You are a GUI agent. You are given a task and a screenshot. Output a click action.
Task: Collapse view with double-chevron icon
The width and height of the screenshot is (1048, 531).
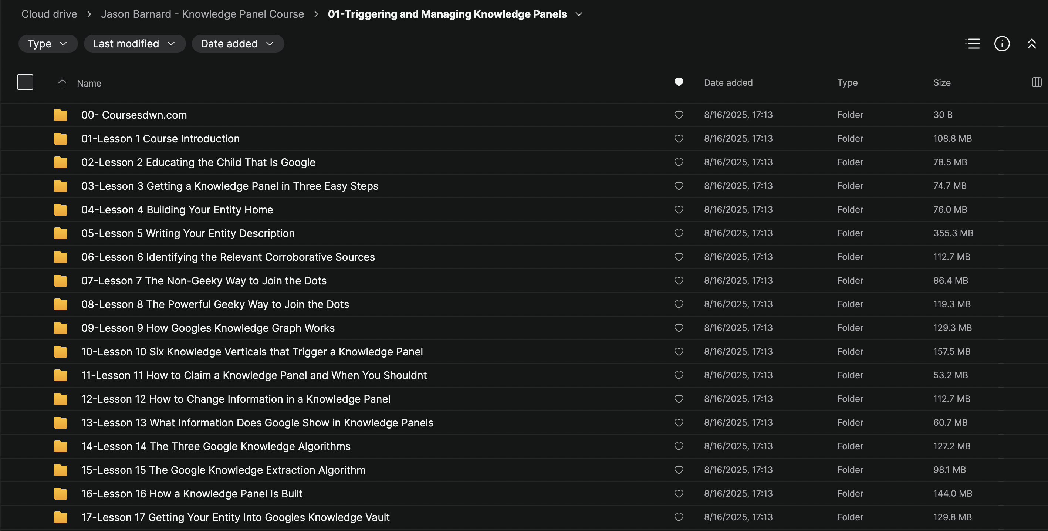point(1032,44)
